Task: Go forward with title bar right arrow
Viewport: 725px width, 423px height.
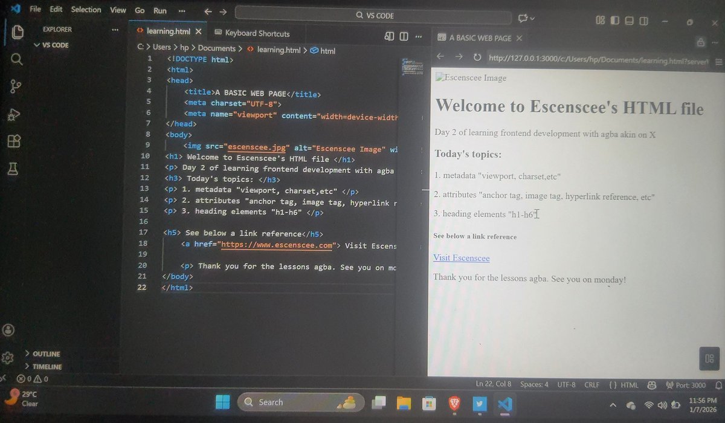Action: point(224,11)
